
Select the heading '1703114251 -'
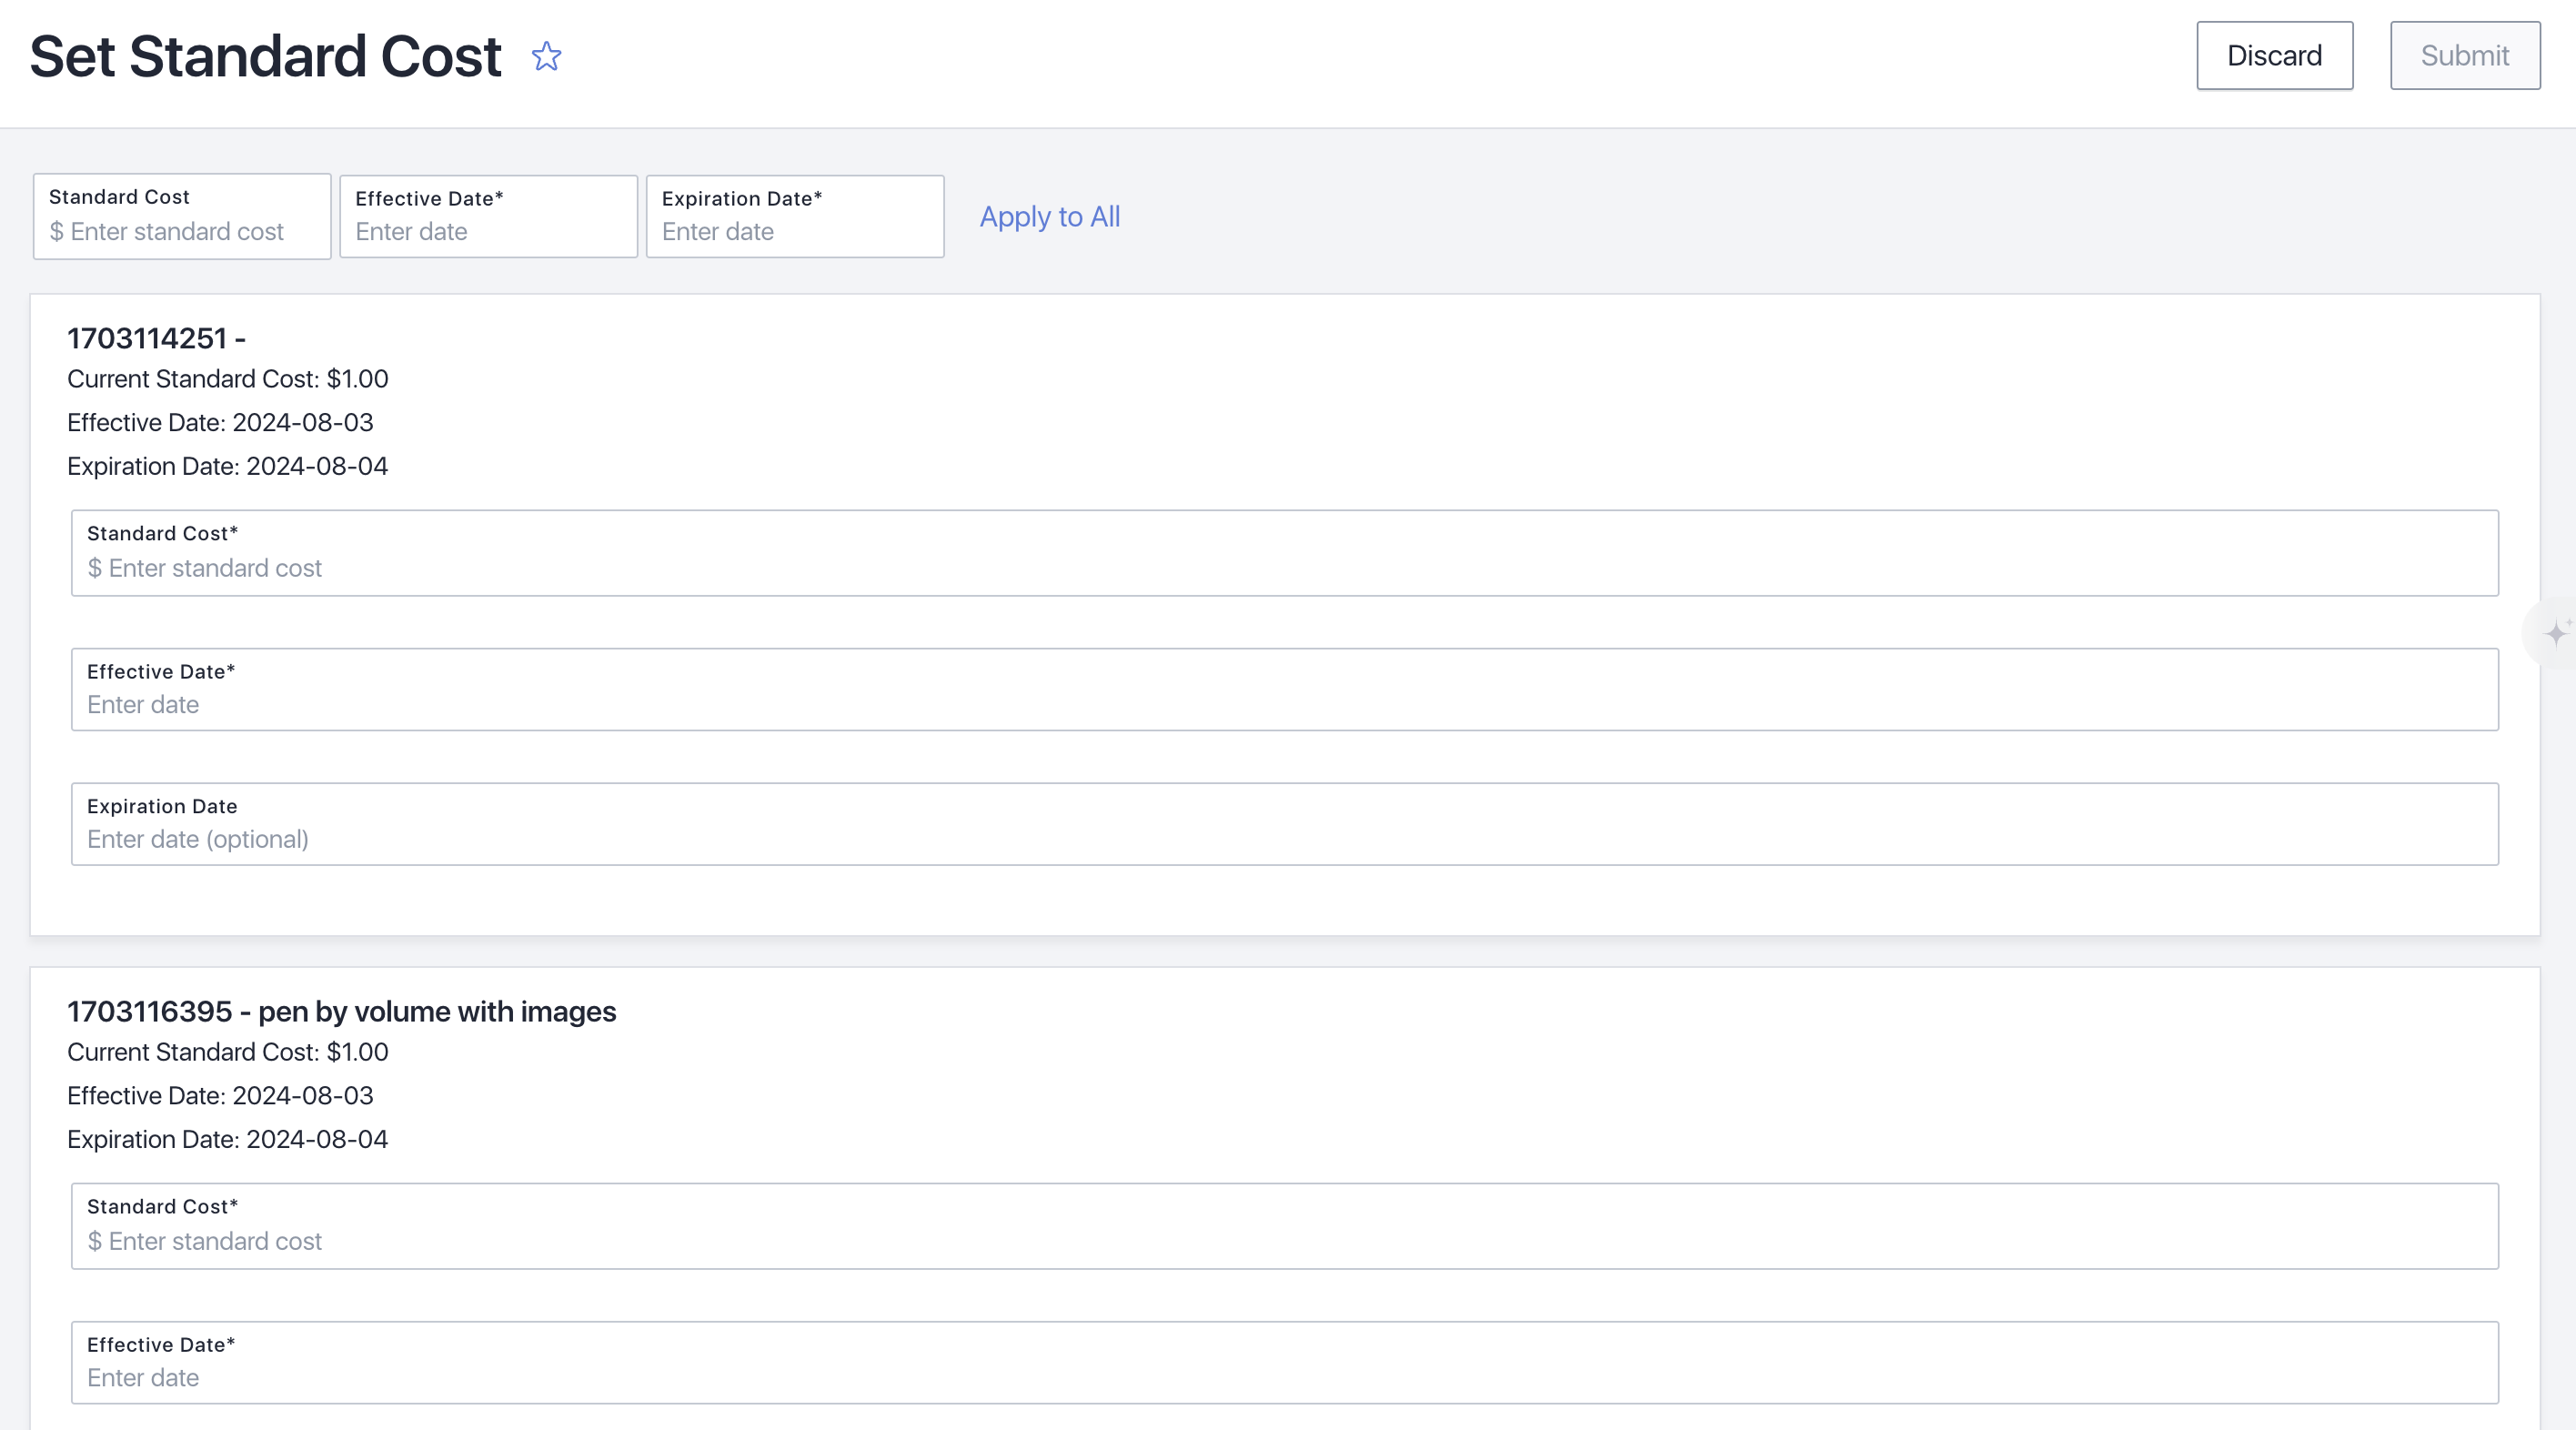point(157,339)
